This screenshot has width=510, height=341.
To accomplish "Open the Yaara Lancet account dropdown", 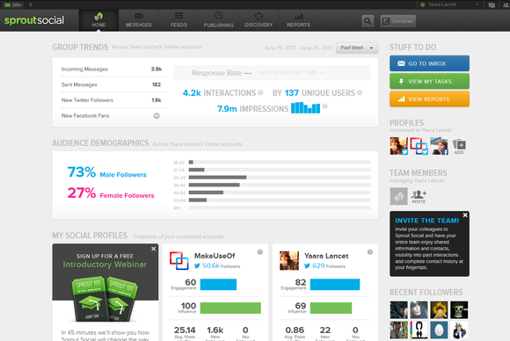I will [x=449, y=4].
